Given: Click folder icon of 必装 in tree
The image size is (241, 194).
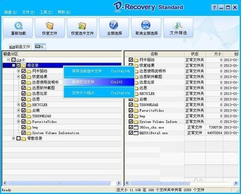Looking at the screenshot, I should (29, 111).
